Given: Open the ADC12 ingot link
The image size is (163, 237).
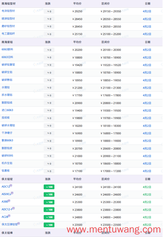Looking at the screenshot, I should tap(5, 187).
